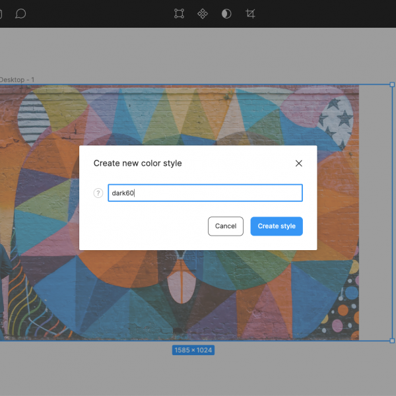Screen dimensions: 396x396
Task: Click the Create style button
Action: click(x=277, y=226)
